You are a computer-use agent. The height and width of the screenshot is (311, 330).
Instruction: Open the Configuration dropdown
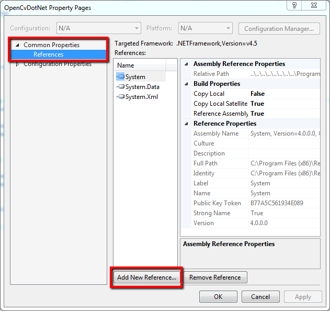99,28
